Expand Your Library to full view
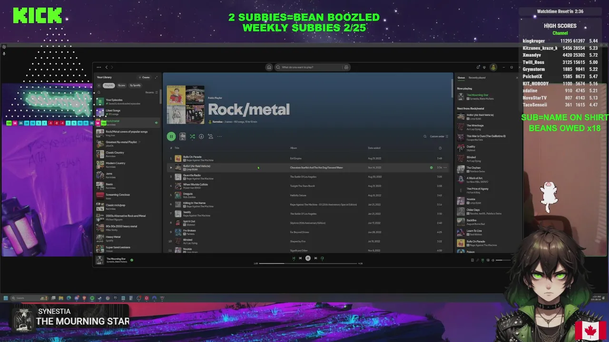Screen dimensions: 609x342 pos(156,77)
